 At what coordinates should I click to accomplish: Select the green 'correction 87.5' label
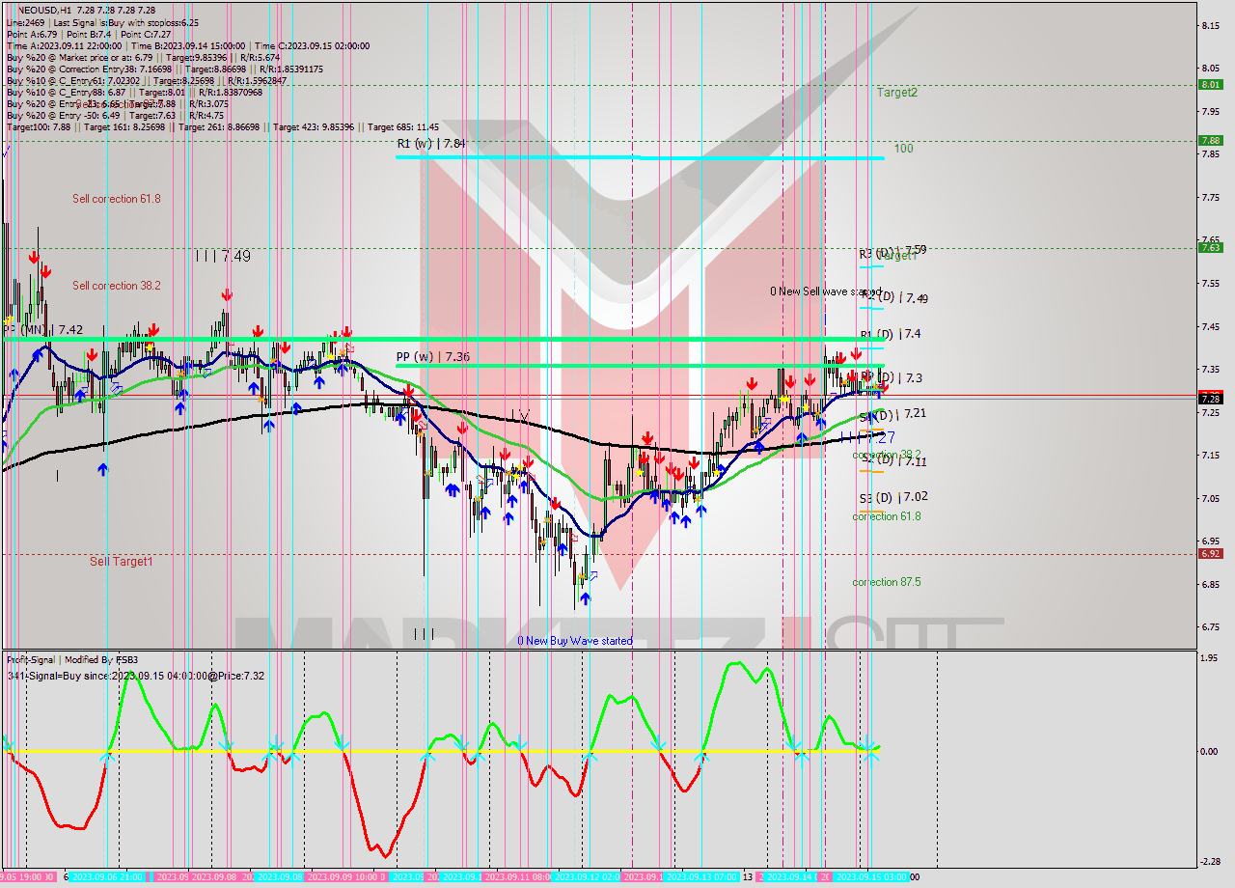point(887,582)
